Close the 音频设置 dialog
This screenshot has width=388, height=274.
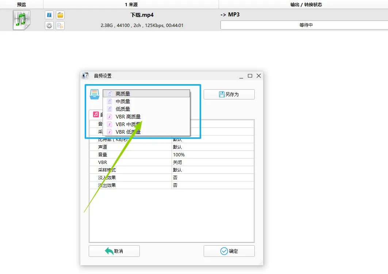point(259,76)
